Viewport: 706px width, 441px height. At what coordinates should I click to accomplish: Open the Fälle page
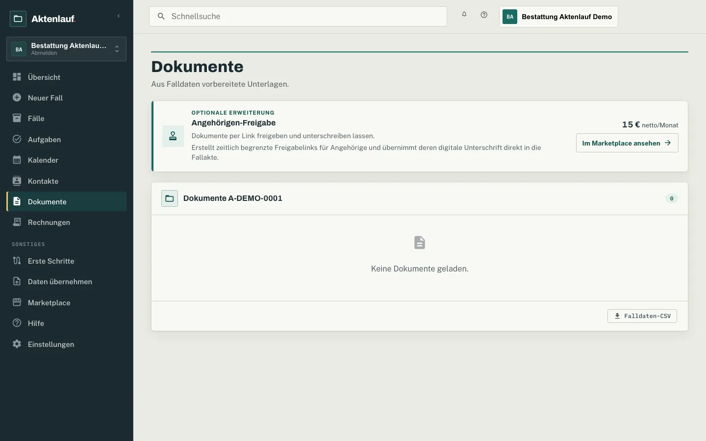[x=66, y=118]
